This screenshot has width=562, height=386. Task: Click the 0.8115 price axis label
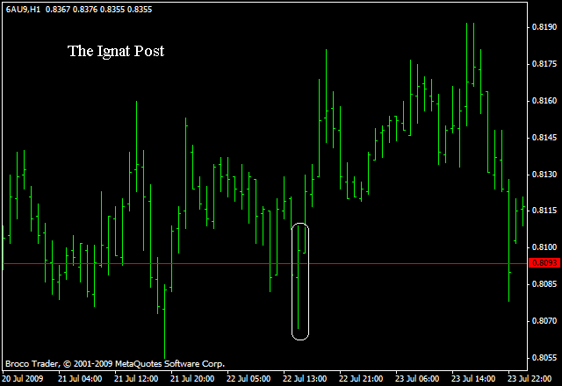tap(544, 211)
